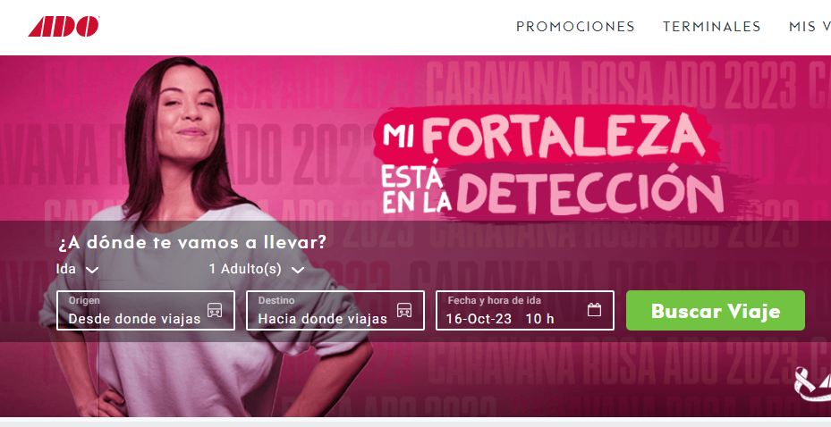This screenshot has width=831, height=427.
Task: Open the Ida trip type selector
Action: click(x=78, y=269)
